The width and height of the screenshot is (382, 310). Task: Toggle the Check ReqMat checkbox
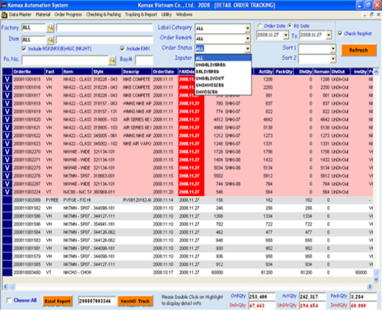[340, 33]
